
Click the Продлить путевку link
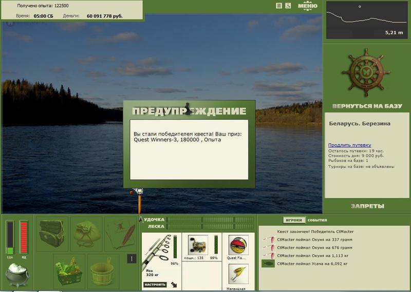[x=350, y=145]
